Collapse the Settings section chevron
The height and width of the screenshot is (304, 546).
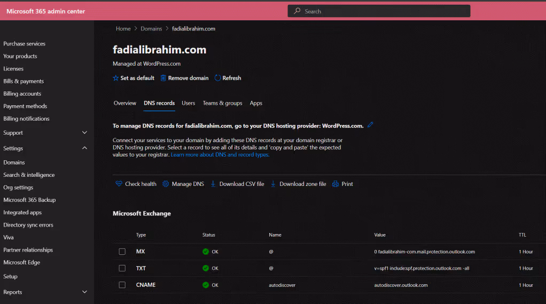point(84,148)
